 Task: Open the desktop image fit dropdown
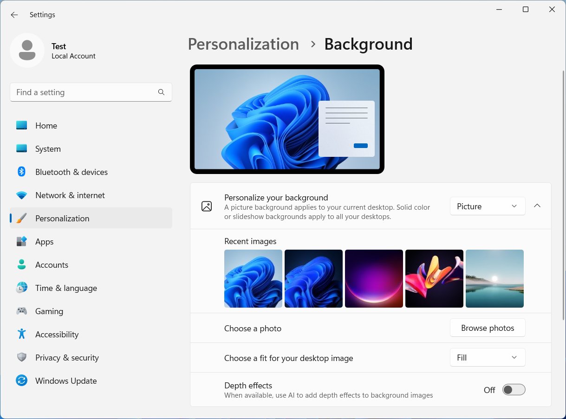pyautogui.click(x=487, y=357)
